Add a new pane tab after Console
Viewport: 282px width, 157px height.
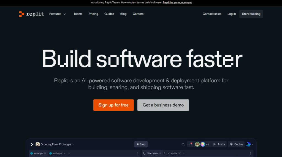184,153
